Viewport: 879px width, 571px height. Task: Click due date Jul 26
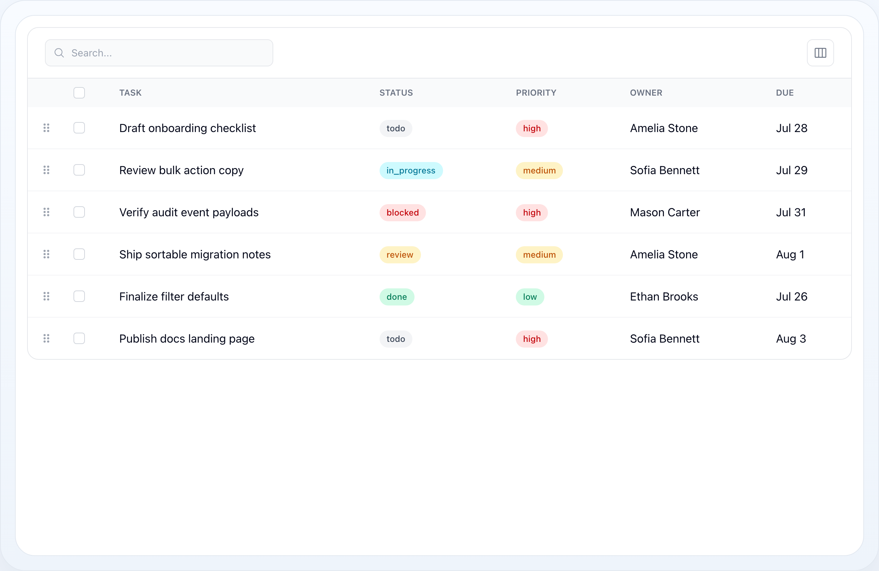pos(792,297)
